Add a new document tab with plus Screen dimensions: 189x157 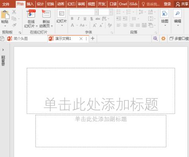[93, 39]
